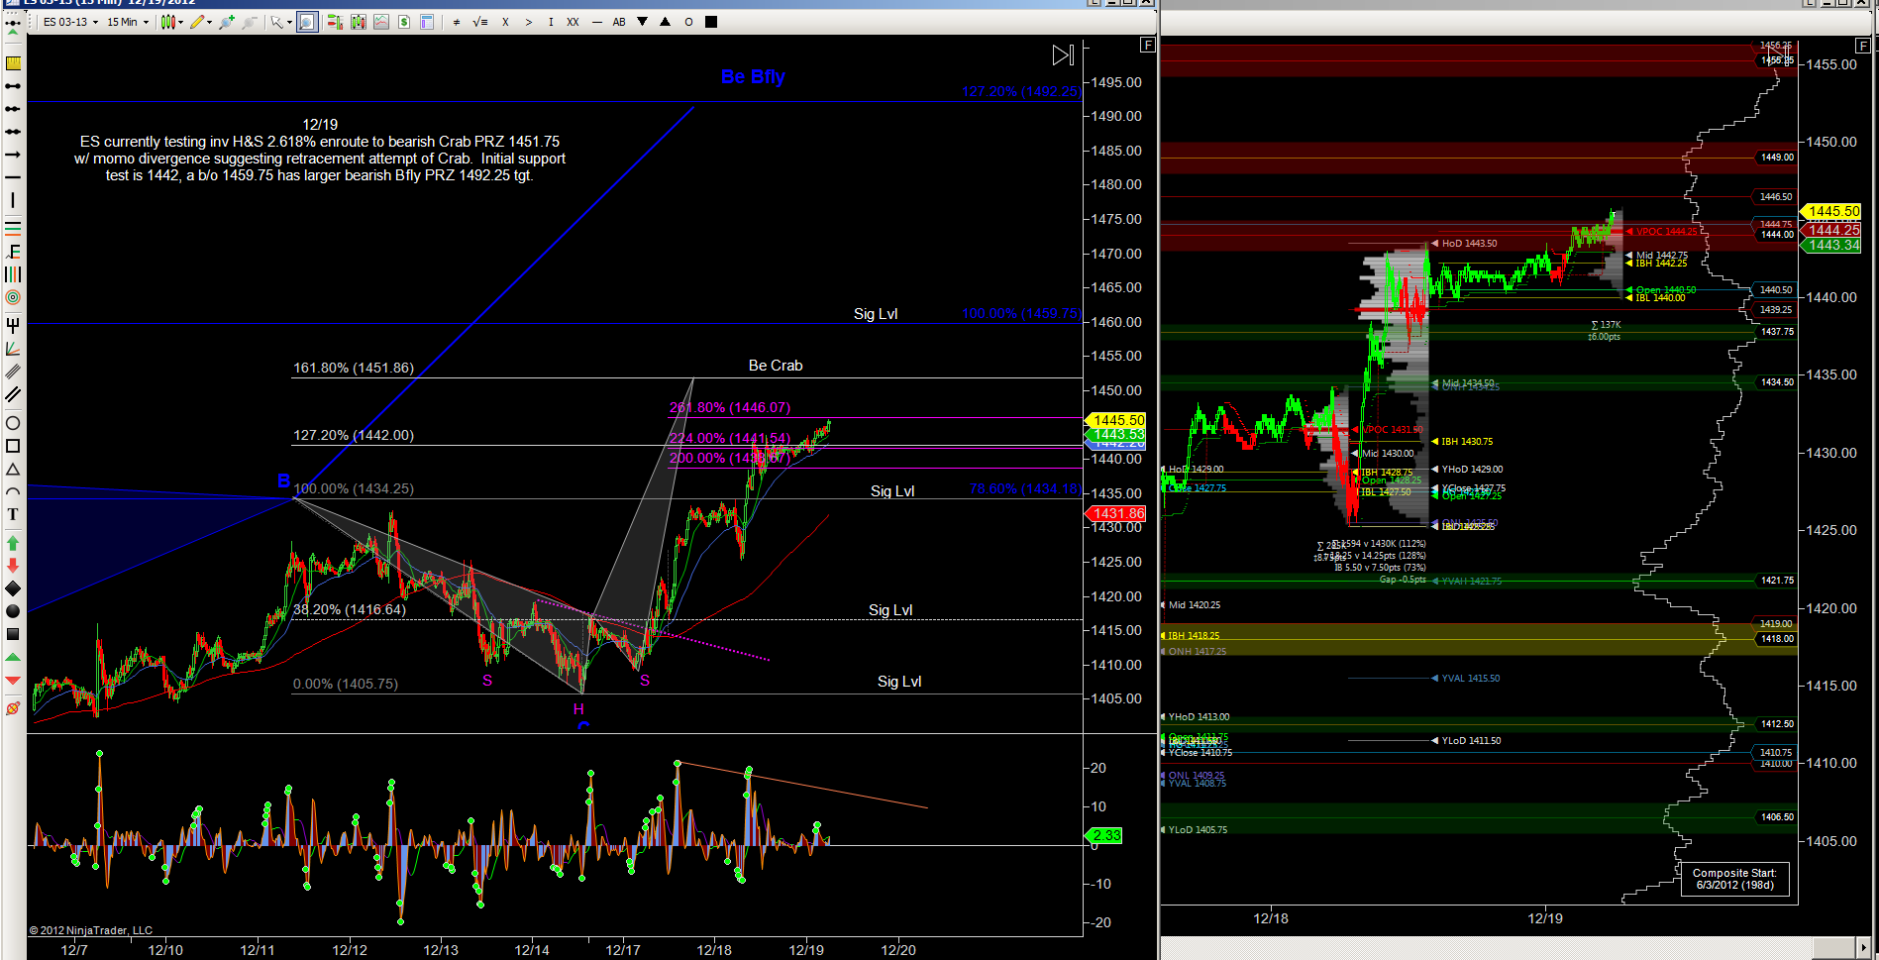Open the 15 Min interval dropdown
Image resolution: width=1879 pixels, height=960 pixels.
(128, 22)
